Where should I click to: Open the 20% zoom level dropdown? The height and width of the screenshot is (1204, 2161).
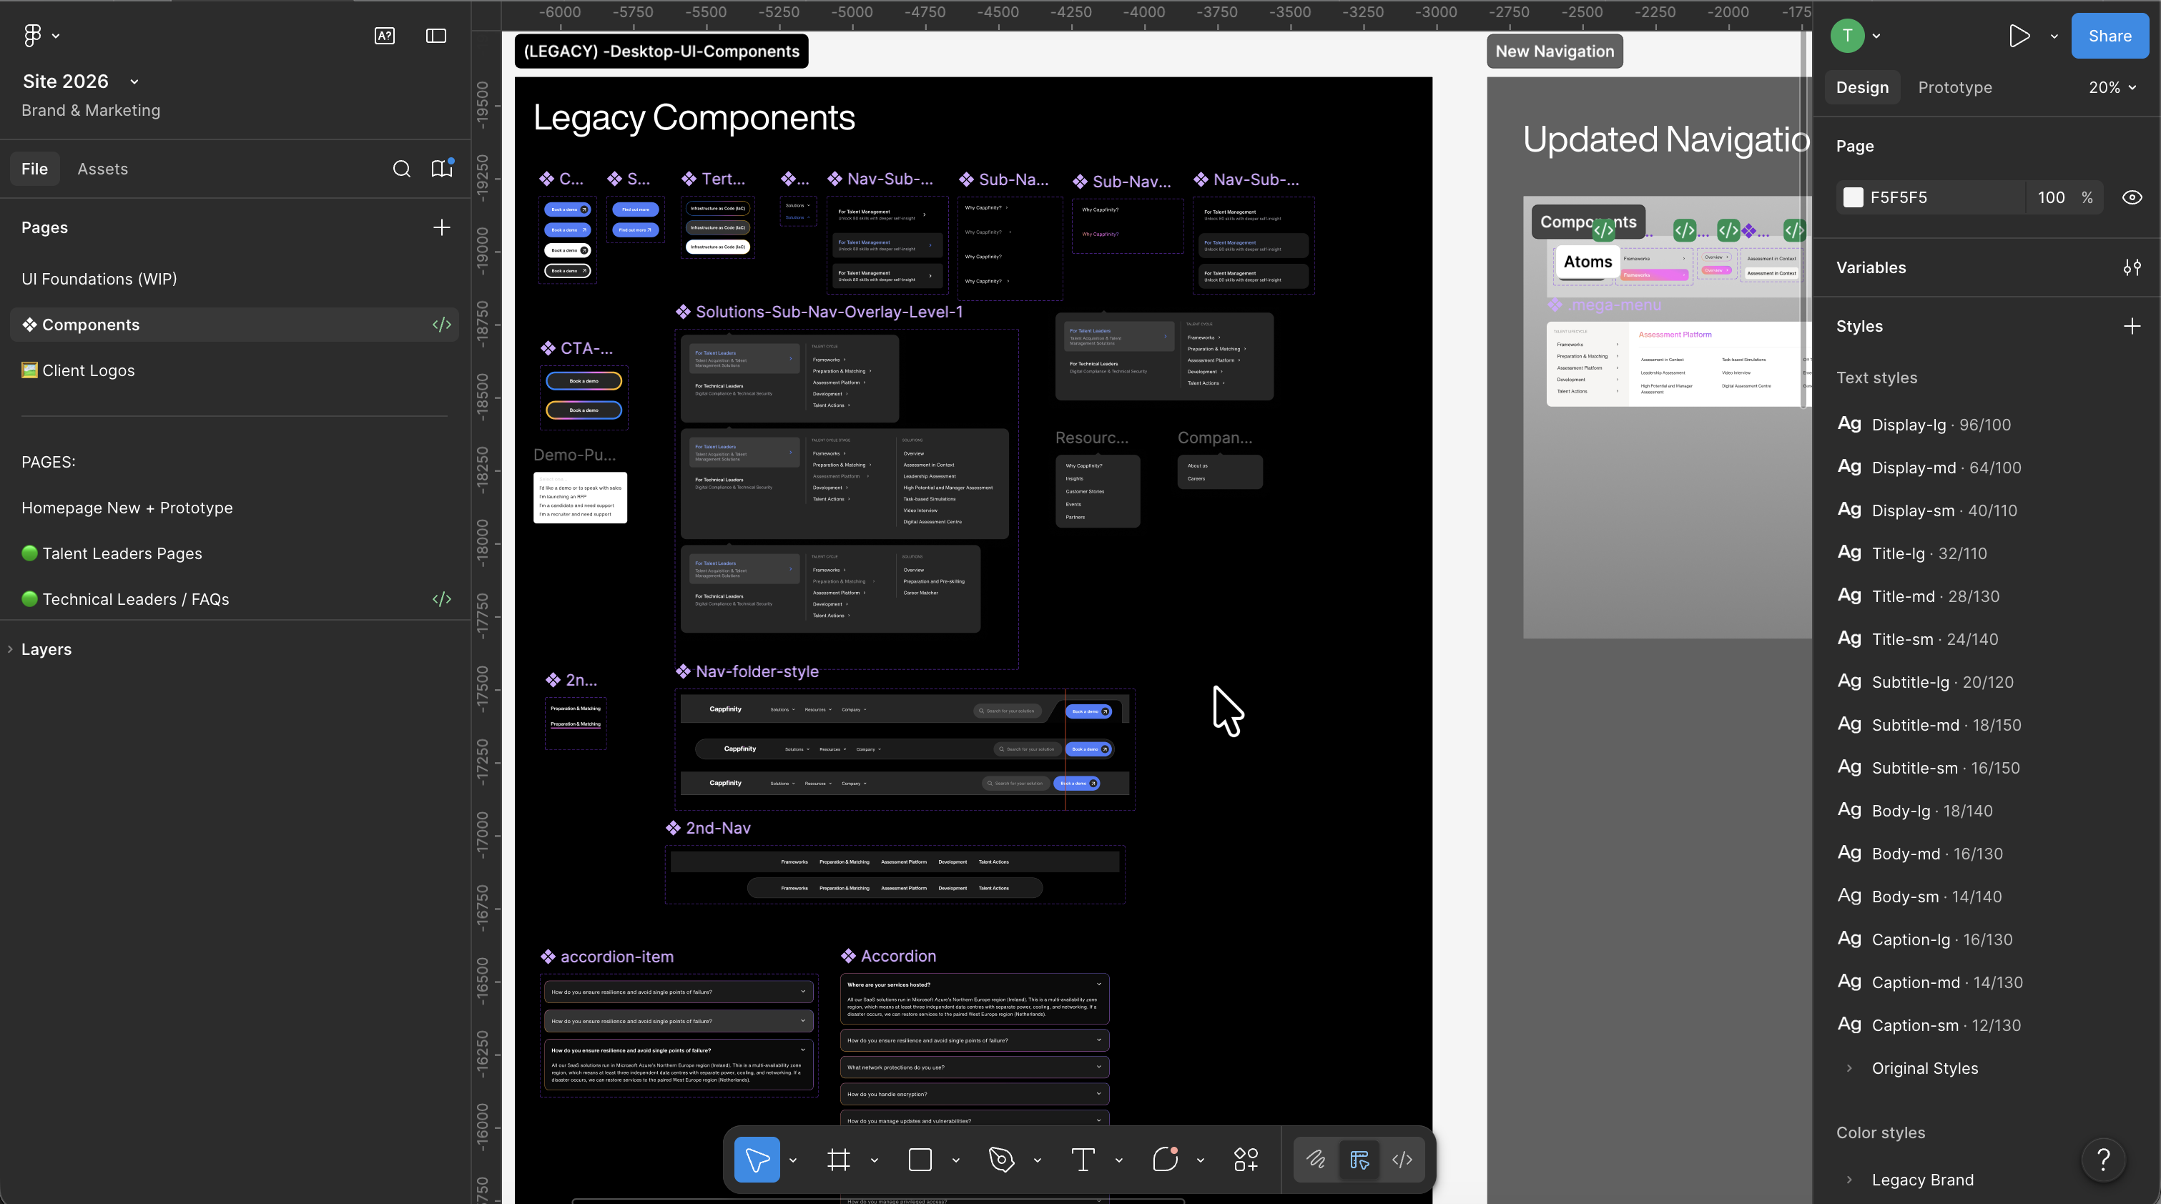[x=2112, y=87]
